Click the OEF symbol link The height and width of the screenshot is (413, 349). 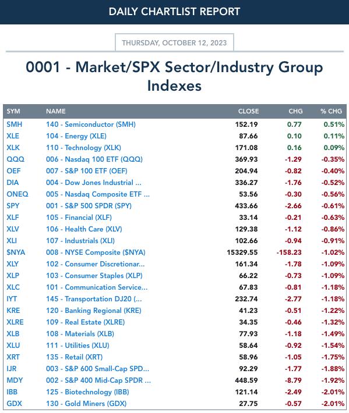[13, 170]
